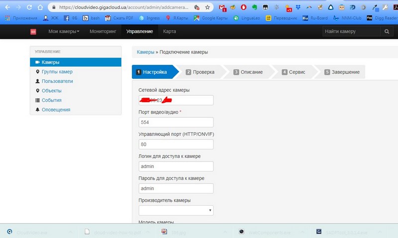Open the NNM-Club bookmark
The width and height of the screenshot is (398, 238).
[347, 18]
